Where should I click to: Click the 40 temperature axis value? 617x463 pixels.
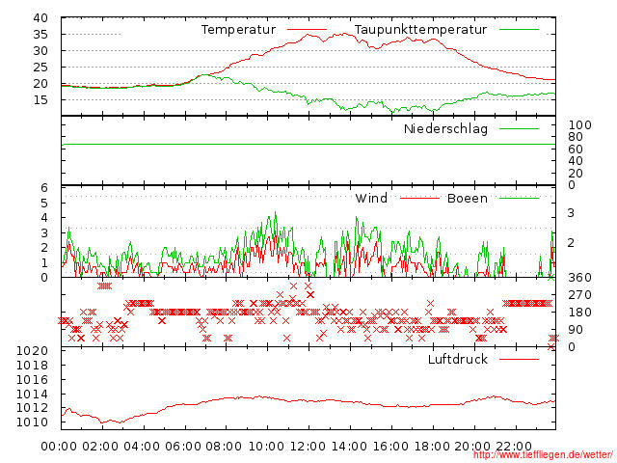(40, 18)
